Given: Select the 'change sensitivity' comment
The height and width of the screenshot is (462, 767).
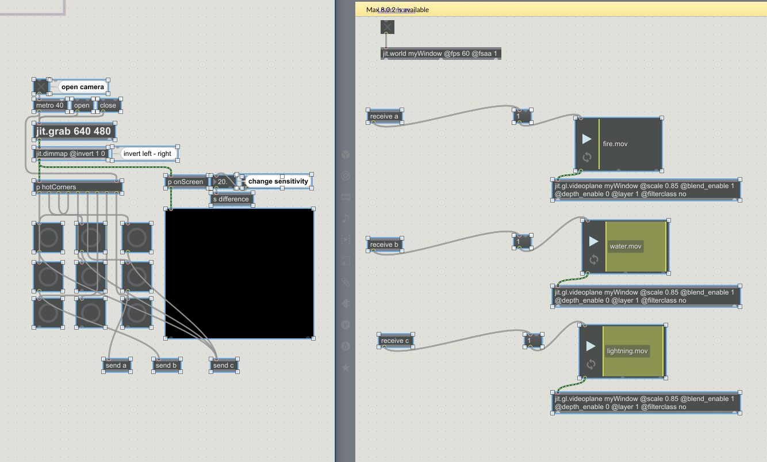Looking at the screenshot, I should pos(278,181).
